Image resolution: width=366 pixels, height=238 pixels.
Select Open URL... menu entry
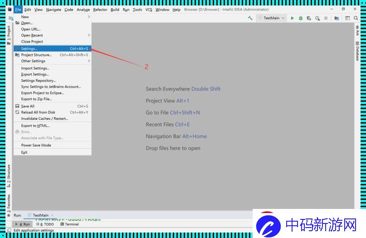click(53, 29)
